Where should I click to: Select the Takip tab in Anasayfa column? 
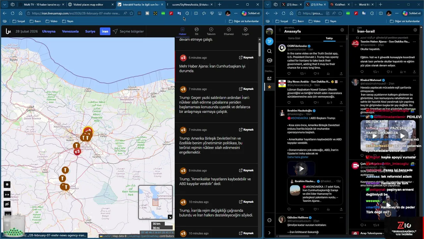click(x=329, y=38)
